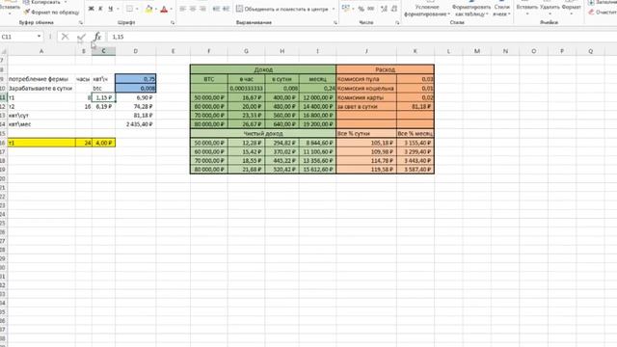Click the cell Borders icon
The width and height of the screenshot is (617, 347).
point(129,9)
